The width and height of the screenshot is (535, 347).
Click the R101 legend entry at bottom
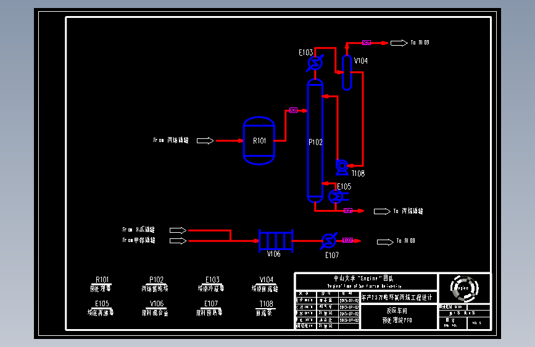click(101, 284)
